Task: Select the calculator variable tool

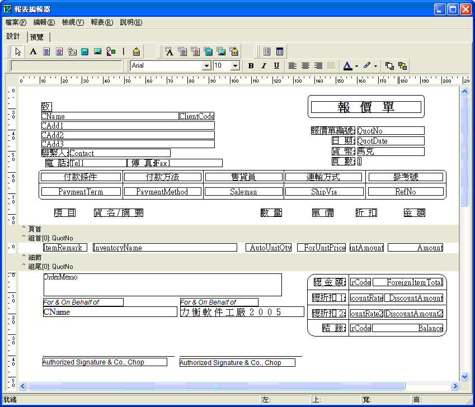Action: (85, 52)
